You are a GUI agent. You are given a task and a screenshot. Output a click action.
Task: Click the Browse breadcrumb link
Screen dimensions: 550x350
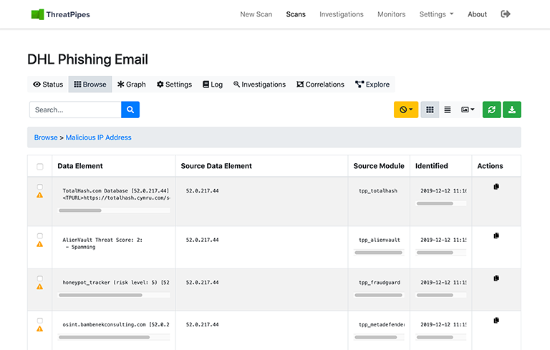coord(46,137)
